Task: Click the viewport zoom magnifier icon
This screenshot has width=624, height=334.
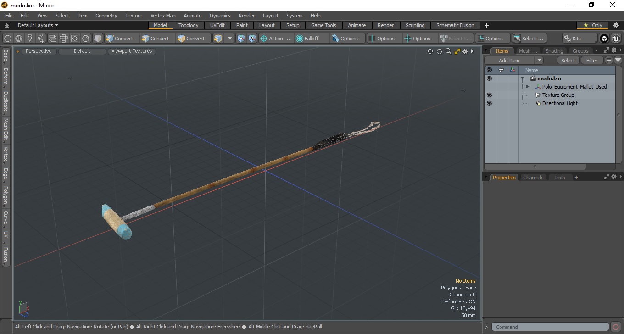Action: [448, 51]
